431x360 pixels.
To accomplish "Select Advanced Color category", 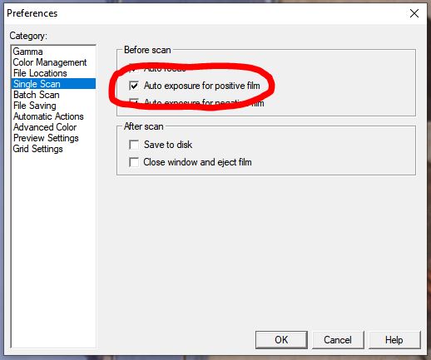I will coord(45,127).
